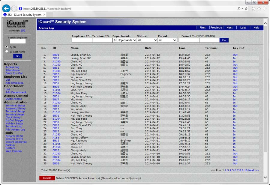Open the Access Log report link
Viewport: 270px width, 185px height.
coord(12,67)
